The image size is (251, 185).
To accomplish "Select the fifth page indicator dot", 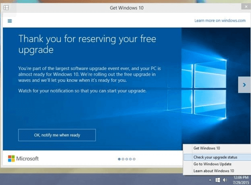I will 134,159.
